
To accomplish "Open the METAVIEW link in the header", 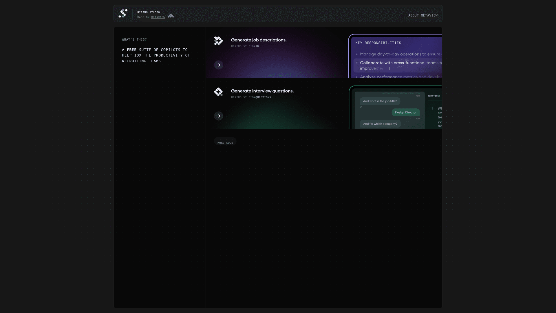I will (x=158, y=17).
